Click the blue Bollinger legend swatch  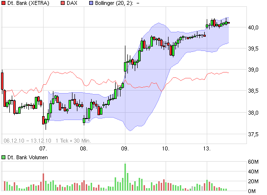pos(91,3)
